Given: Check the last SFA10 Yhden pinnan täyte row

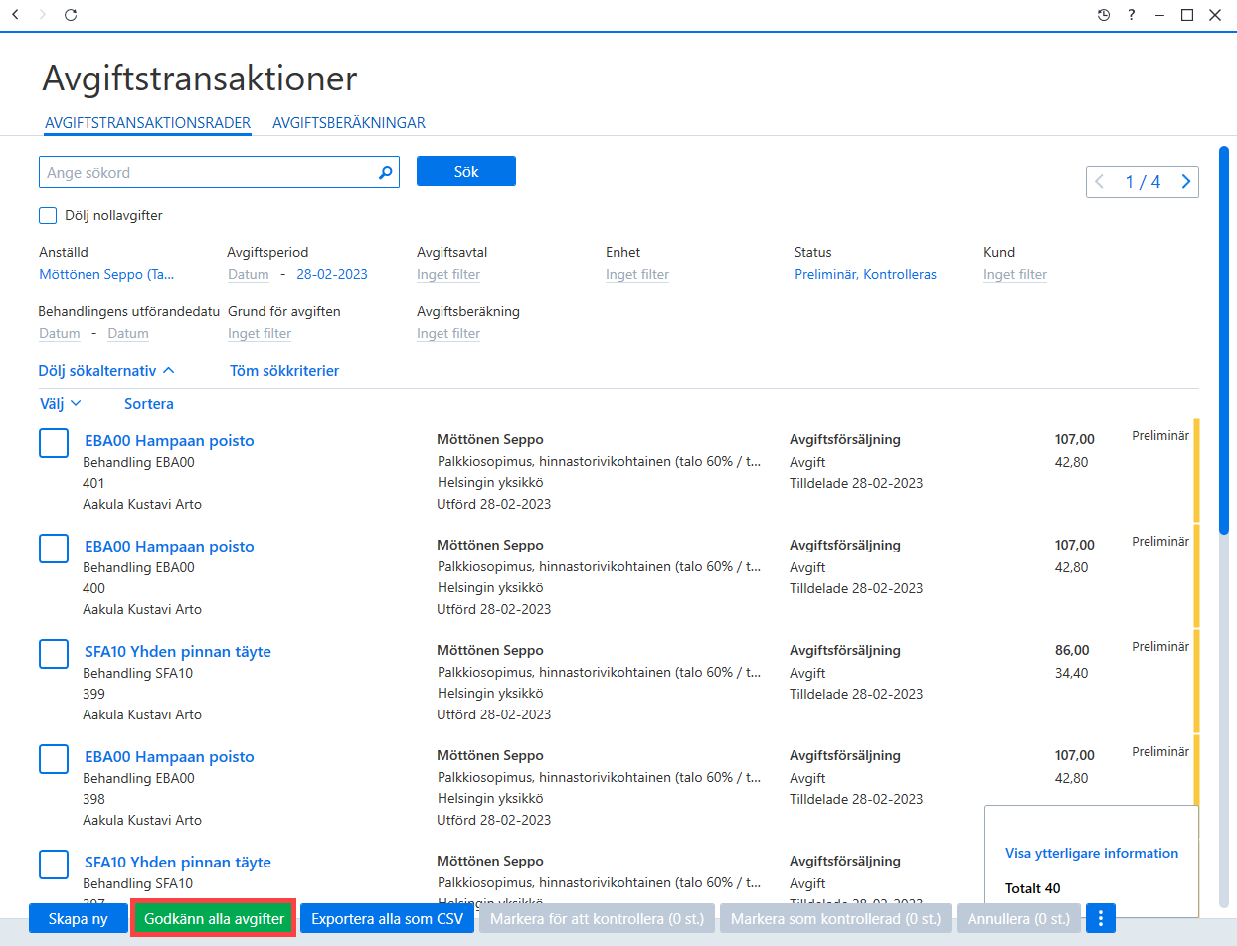Looking at the screenshot, I should 54,865.
